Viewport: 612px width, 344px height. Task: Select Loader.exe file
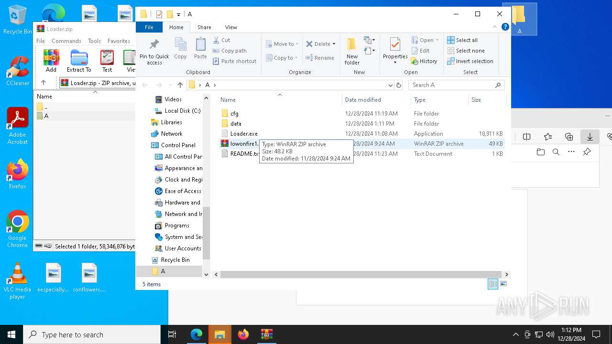point(240,134)
